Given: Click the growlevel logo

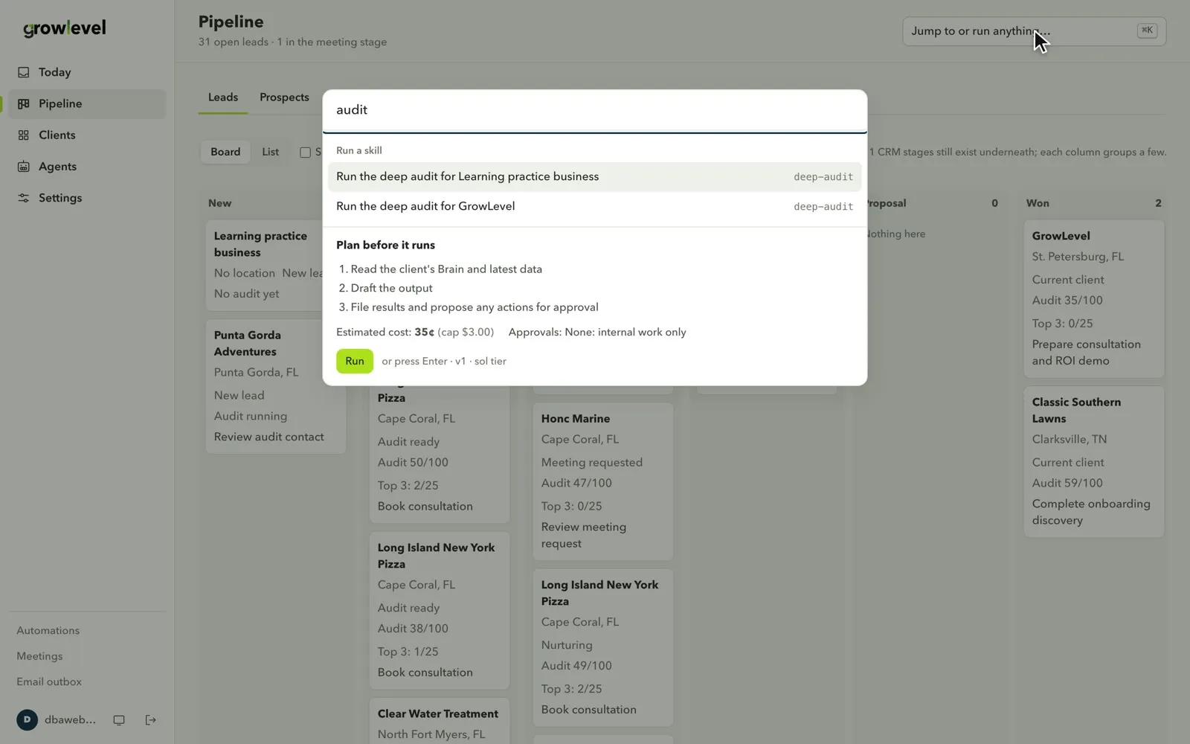Looking at the screenshot, I should click(x=65, y=28).
